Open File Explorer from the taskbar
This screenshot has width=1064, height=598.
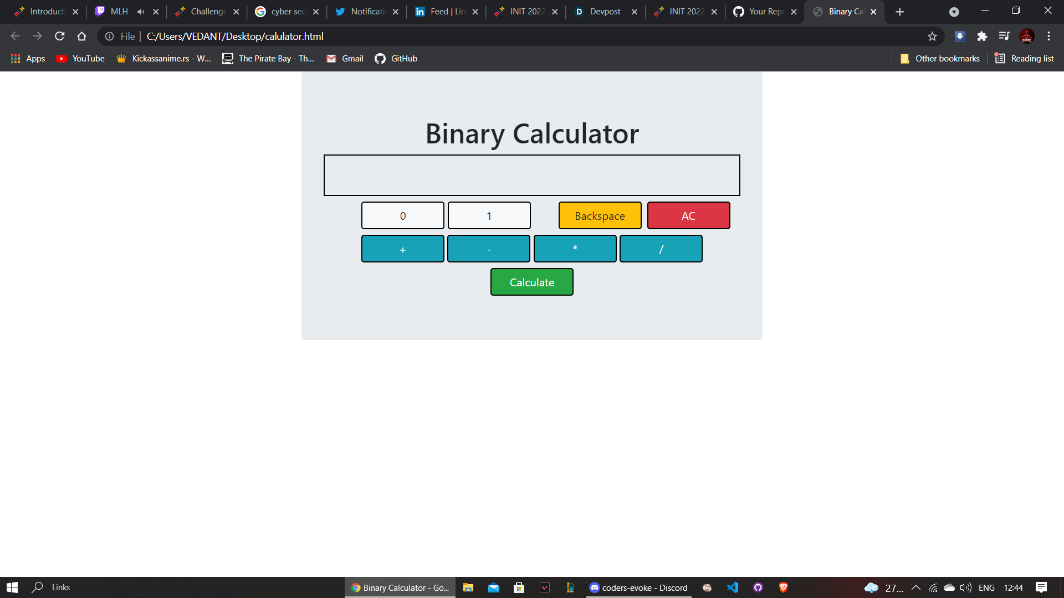468,587
